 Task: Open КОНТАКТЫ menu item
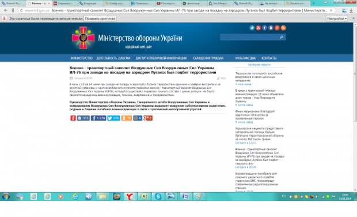click(x=269, y=58)
